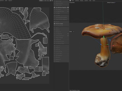Select the Remove UV Pins command

click(61, 3)
